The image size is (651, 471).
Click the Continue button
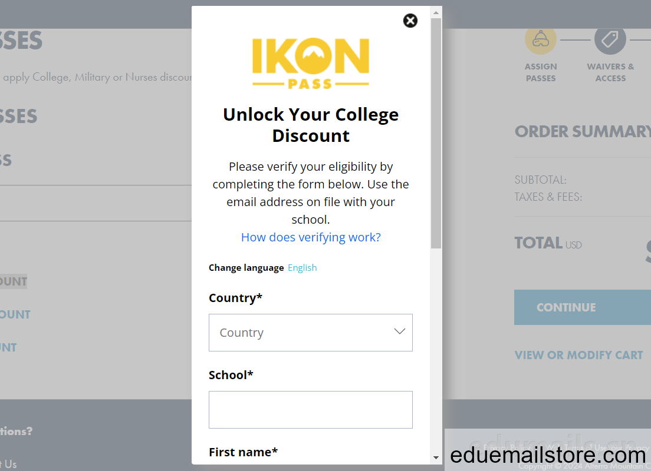583,307
